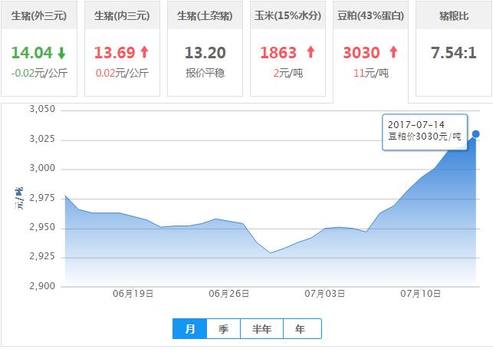Click the red up arrow beside 13.69
The image size is (493, 349).
[x=144, y=52]
